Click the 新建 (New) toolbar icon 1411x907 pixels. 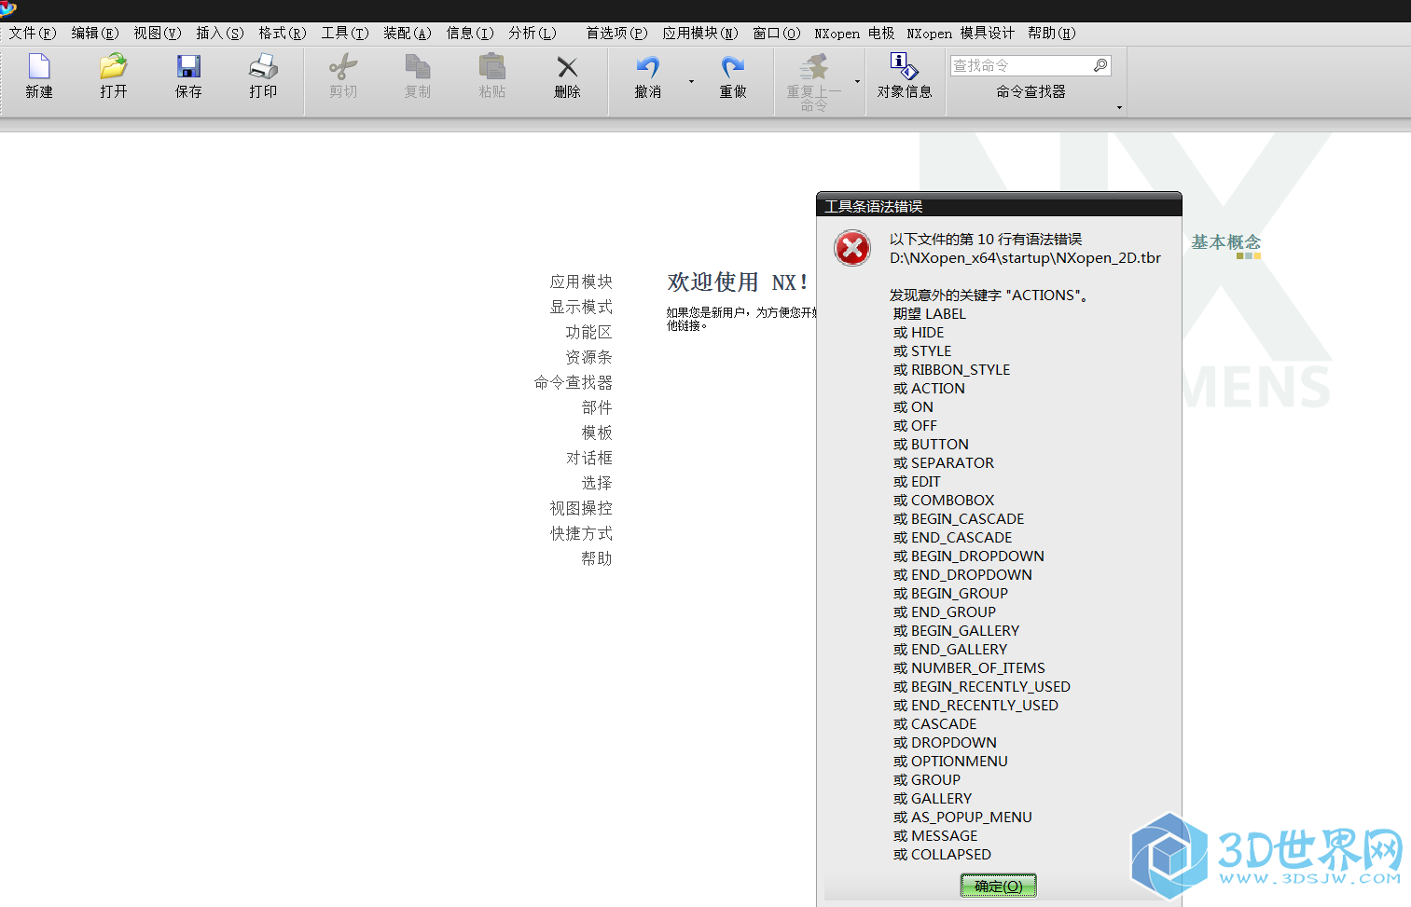(x=39, y=67)
